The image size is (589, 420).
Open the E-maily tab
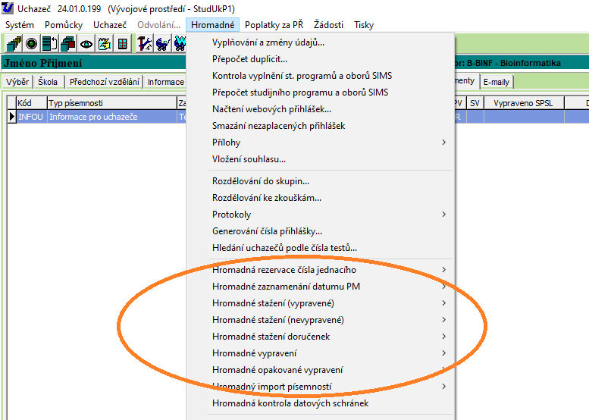coord(497,82)
